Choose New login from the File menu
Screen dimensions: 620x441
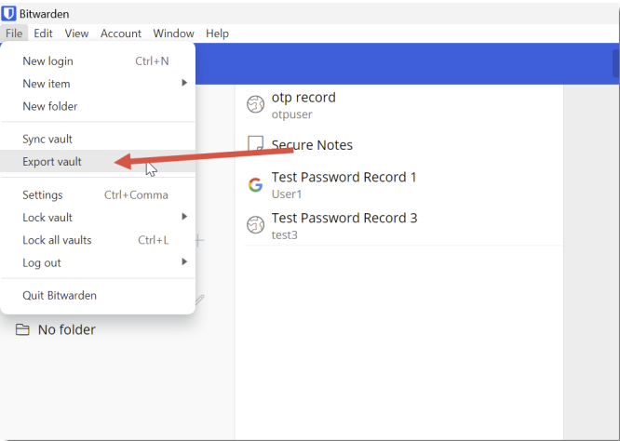click(x=98, y=61)
